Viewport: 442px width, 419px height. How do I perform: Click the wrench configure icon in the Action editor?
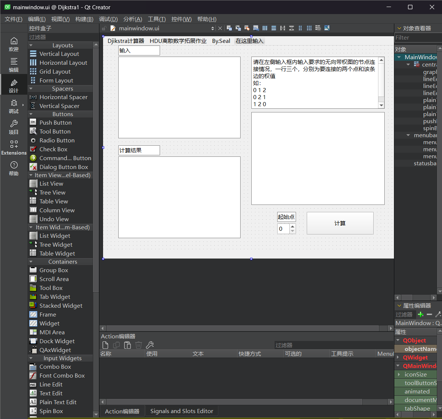coord(150,345)
